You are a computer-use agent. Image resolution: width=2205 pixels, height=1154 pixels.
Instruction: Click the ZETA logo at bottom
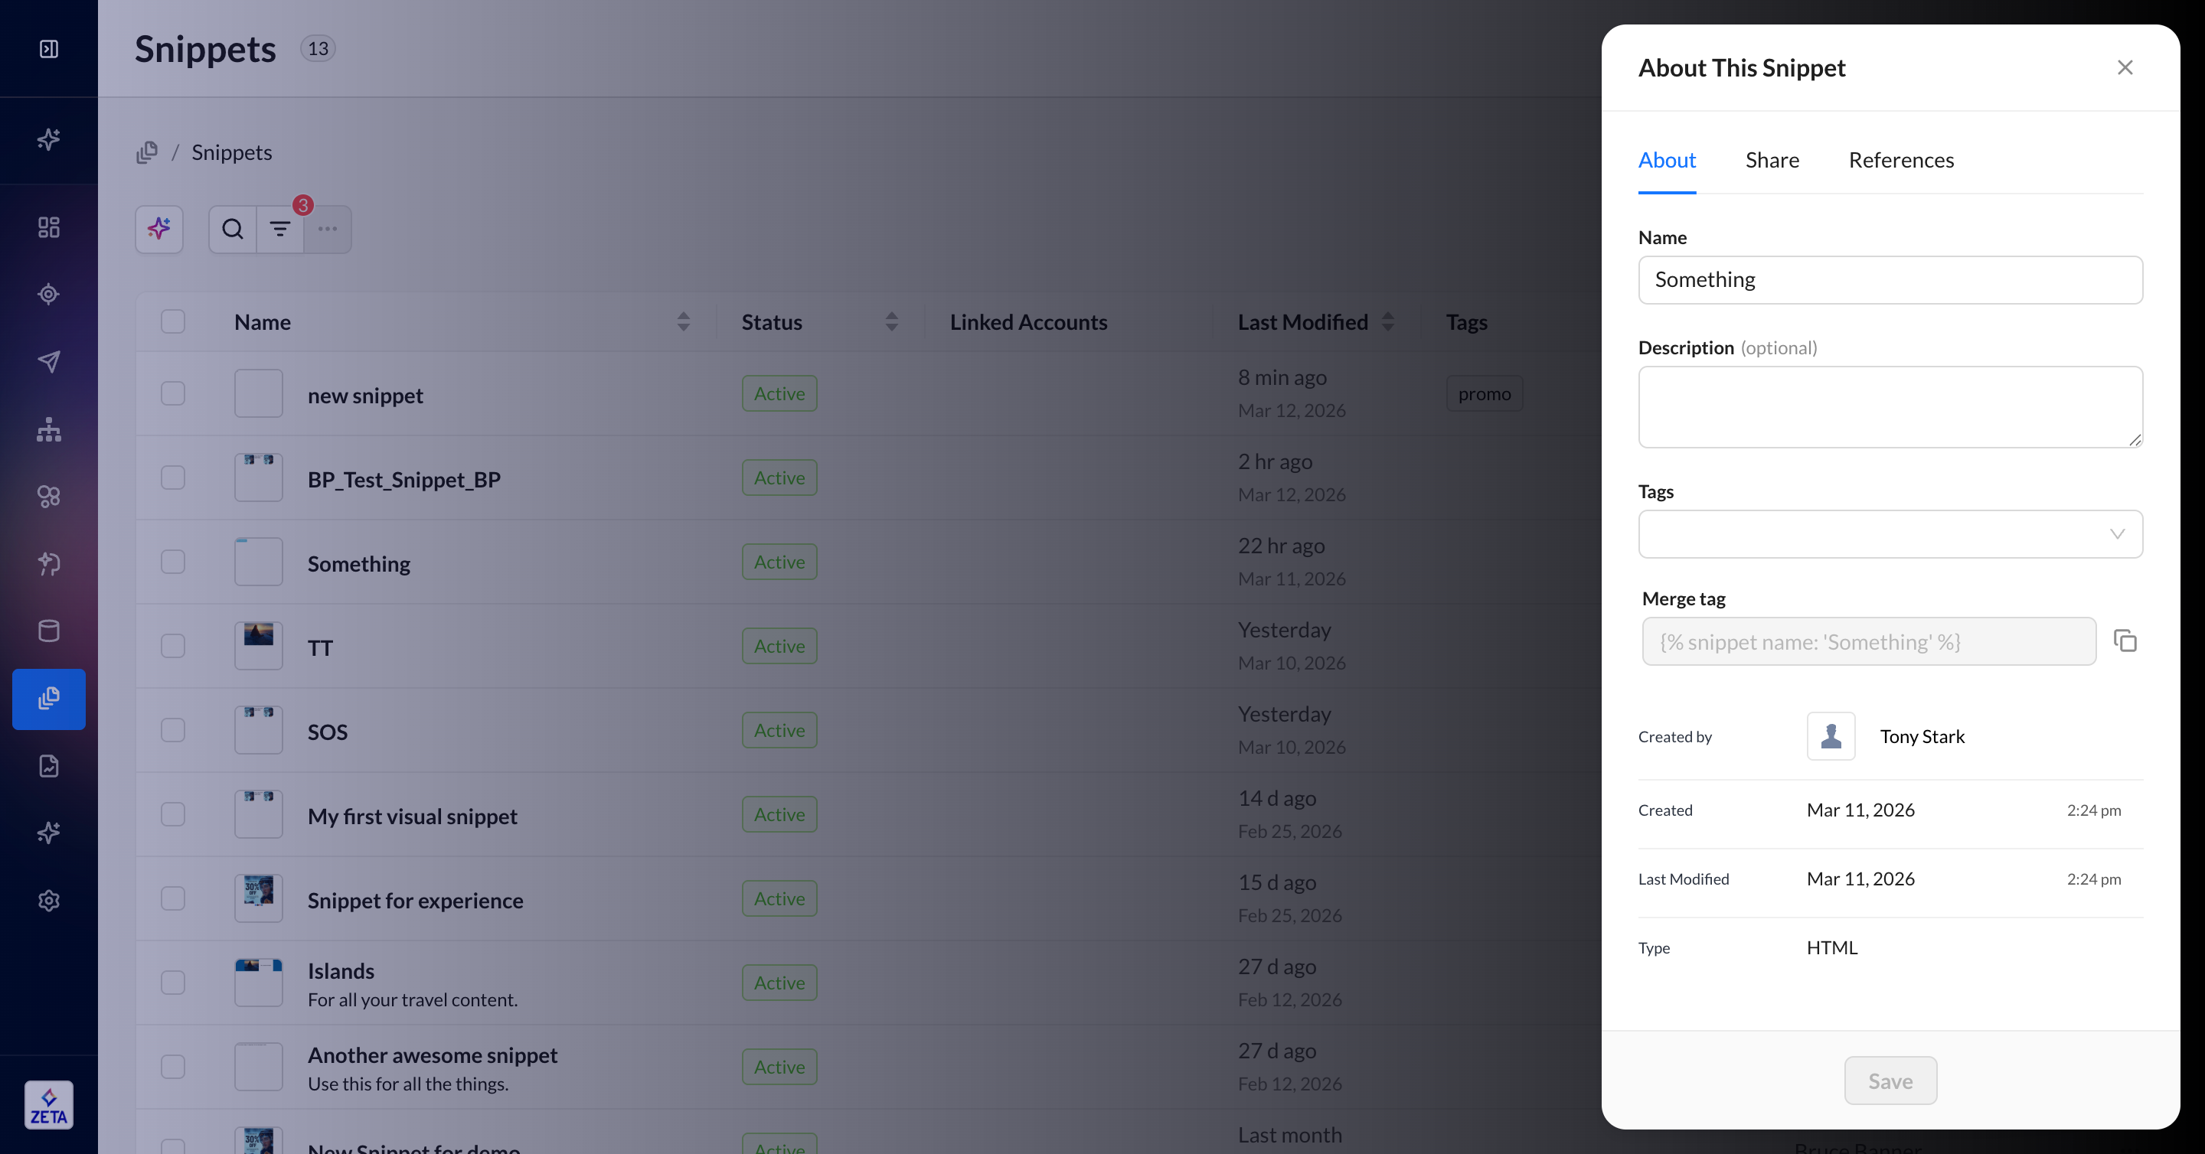[x=49, y=1104]
